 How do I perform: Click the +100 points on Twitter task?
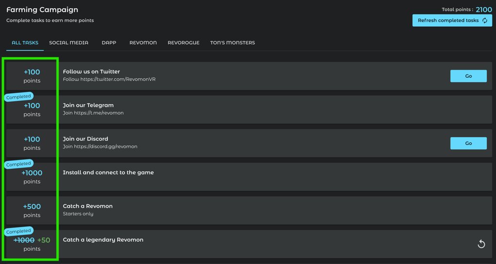pos(32,72)
